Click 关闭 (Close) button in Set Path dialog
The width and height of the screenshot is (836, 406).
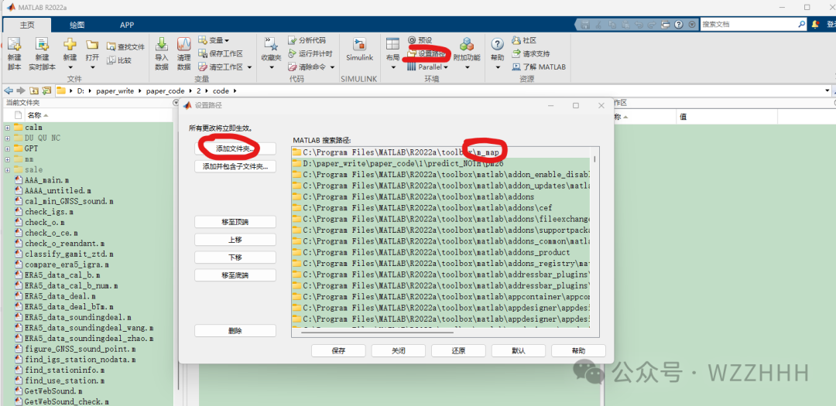pyautogui.click(x=399, y=351)
